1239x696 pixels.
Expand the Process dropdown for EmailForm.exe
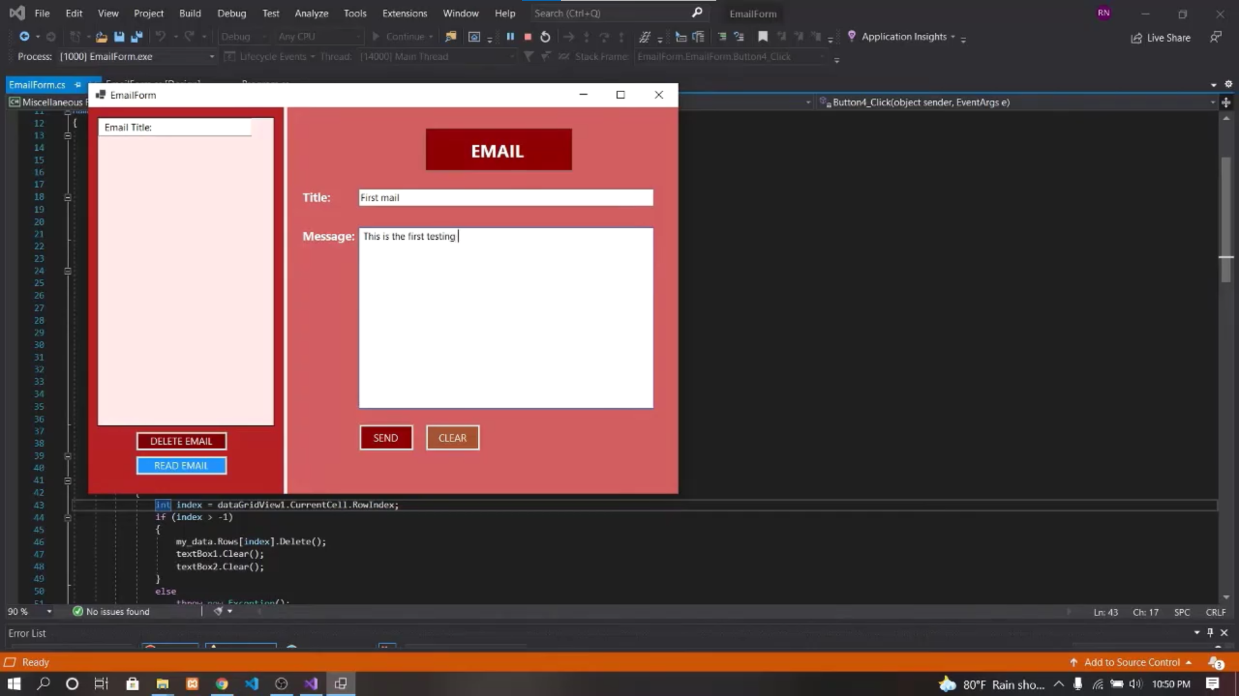click(212, 57)
